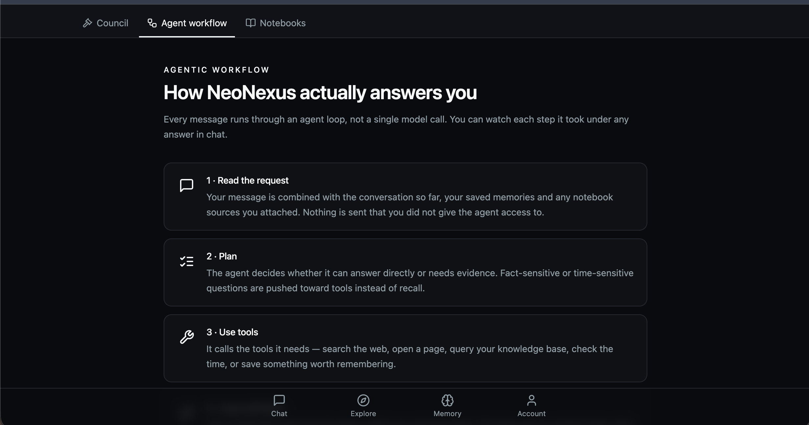The width and height of the screenshot is (809, 425).
Task: Click the '2 · Plan' step heading
Action: pyautogui.click(x=221, y=256)
